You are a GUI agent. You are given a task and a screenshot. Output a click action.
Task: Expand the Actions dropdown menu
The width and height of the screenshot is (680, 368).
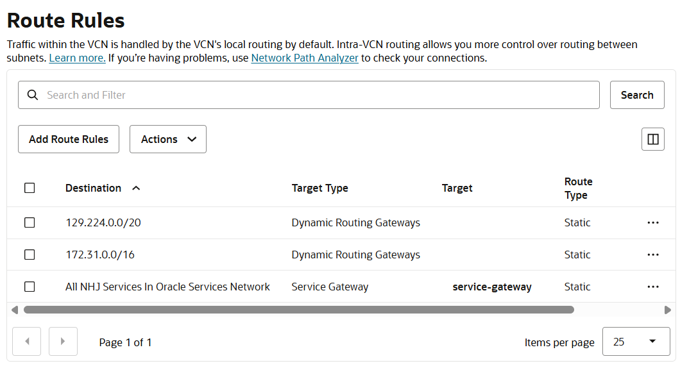point(168,139)
